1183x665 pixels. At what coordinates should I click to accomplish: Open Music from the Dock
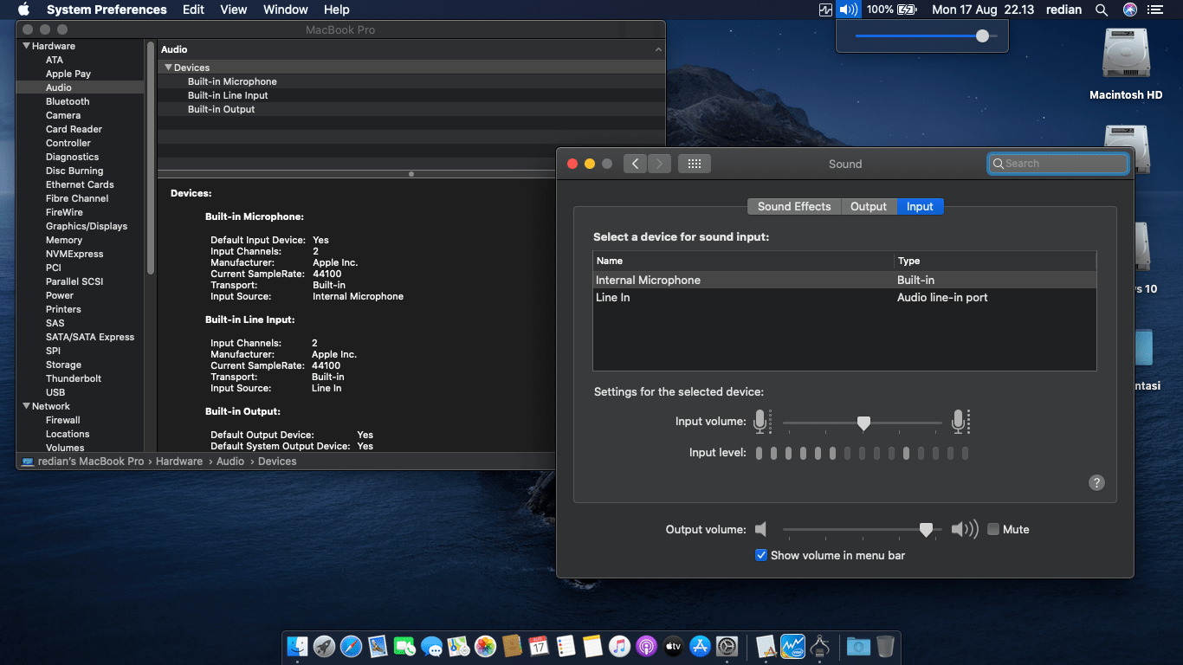point(619,646)
